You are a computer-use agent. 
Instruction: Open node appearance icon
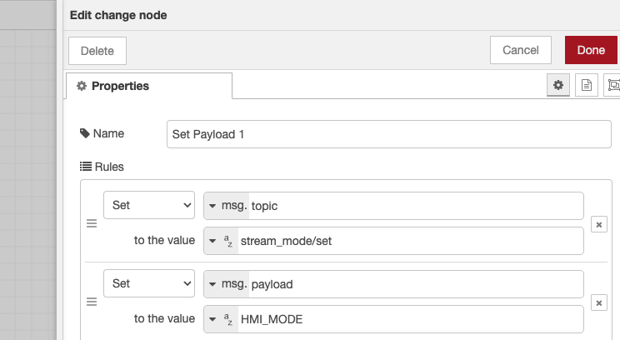click(613, 85)
